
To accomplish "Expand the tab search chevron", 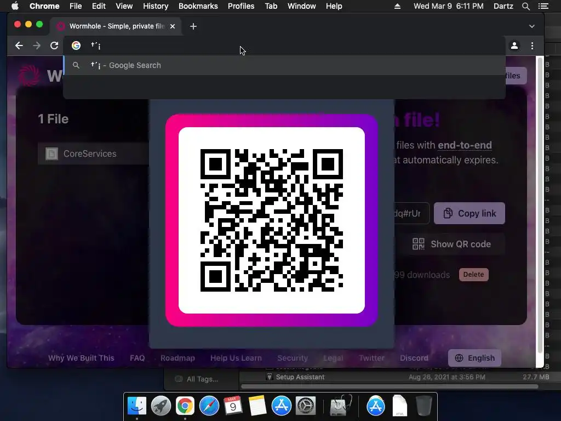I will coord(531,26).
